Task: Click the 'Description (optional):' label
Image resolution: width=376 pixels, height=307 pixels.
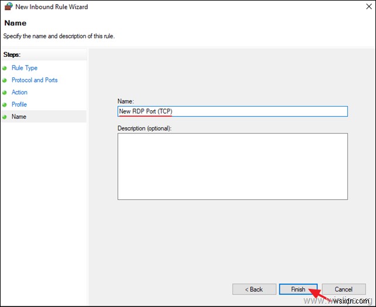Action: pyautogui.click(x=144, y=128)
